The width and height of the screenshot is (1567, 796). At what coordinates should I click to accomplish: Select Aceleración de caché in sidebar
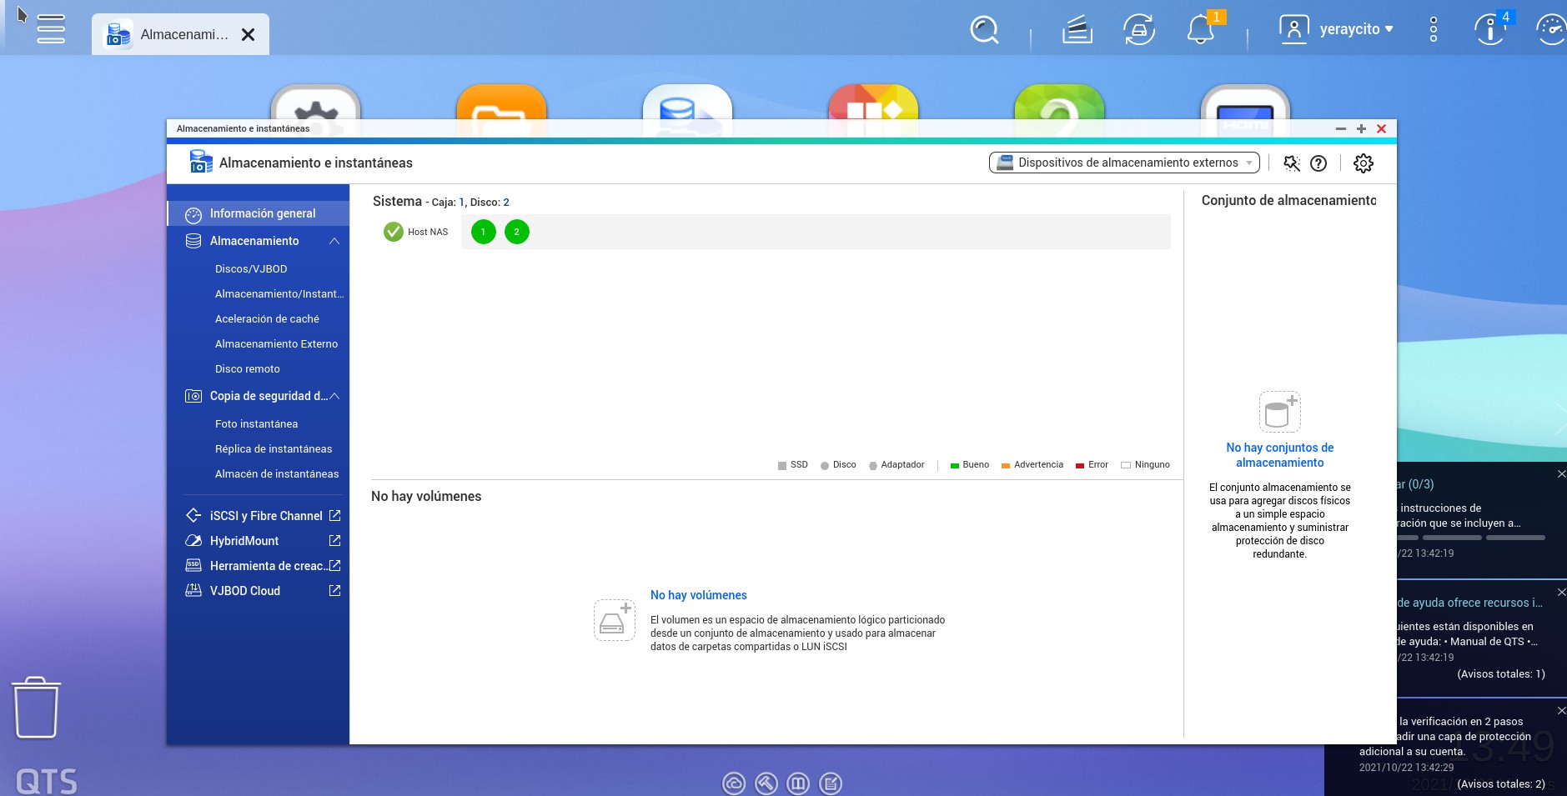click(x=267, y=319)
